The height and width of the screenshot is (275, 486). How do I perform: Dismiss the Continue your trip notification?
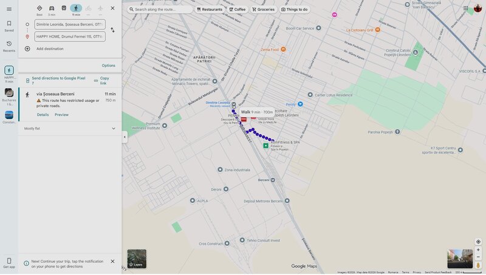click(112, 262)
